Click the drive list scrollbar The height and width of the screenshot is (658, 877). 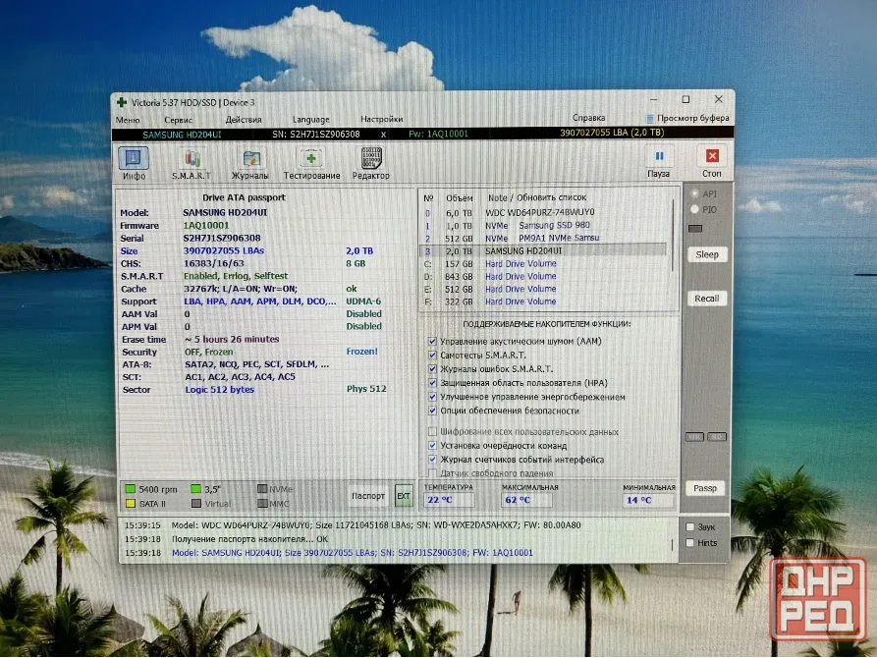(x=673, y=235)
